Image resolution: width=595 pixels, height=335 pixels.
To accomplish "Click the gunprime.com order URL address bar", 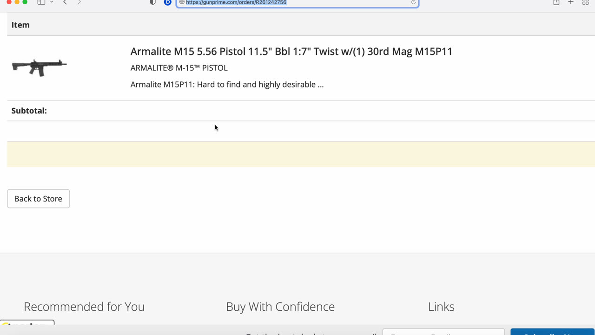I will click(x=297, y=3).
